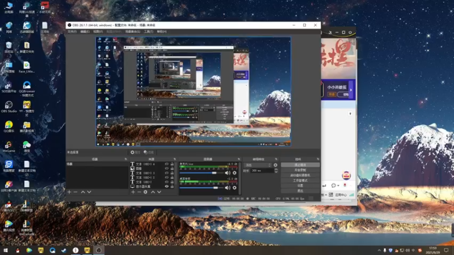Image resolution: width=454 pixels, height=255 pixels.
Task: Pop out the 来源 dock panel
Action: pyautogui.click(x=175, y=159)
